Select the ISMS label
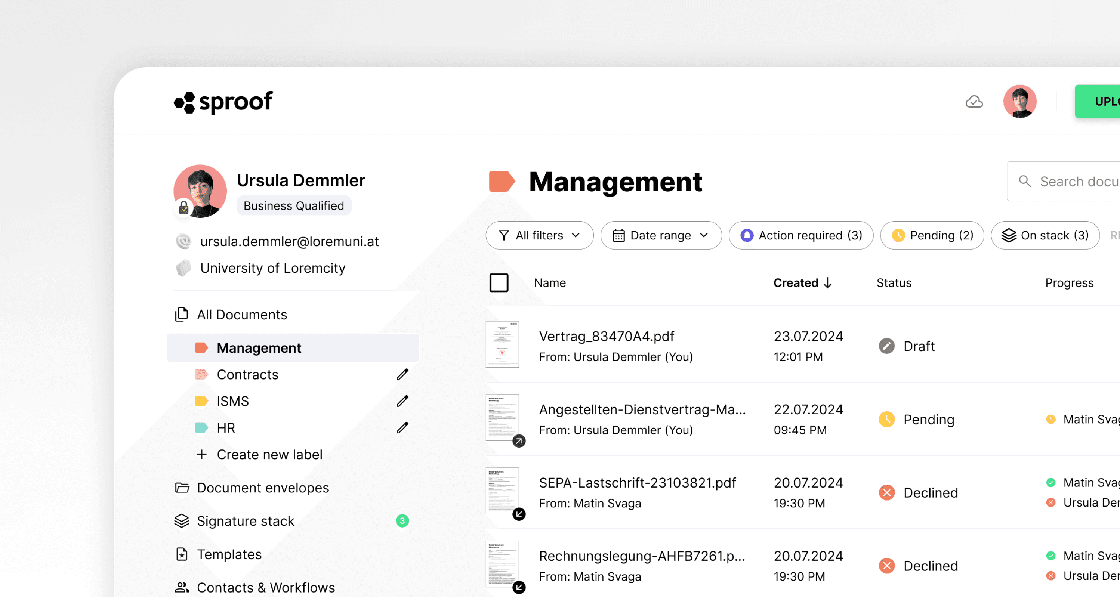This screenshot has height=597, width=1120. click(x=232, y=401)
